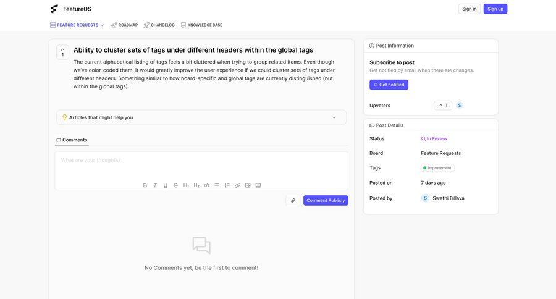The image size is (556, 299).
Task: Click the Feature Requests board value
Action: [440, 153]
